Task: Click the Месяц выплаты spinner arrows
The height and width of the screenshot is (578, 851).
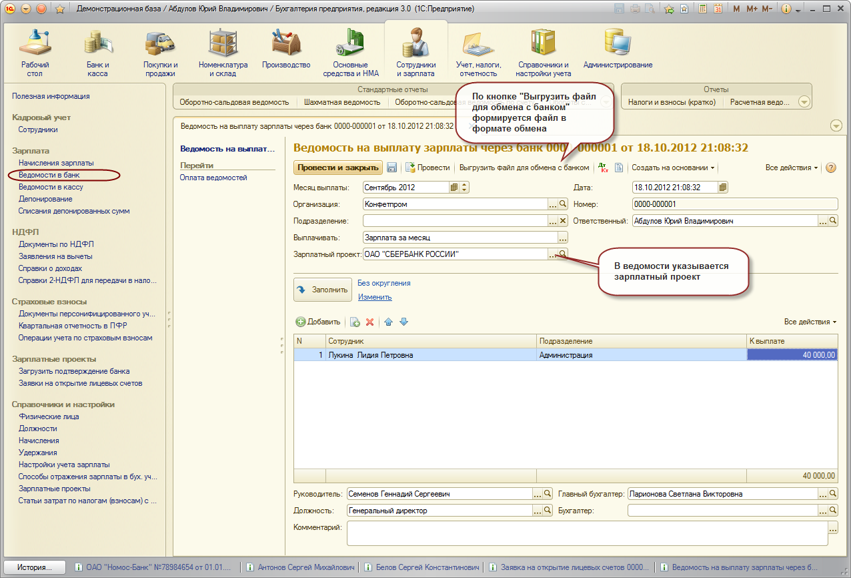Action: click(465, 188)
